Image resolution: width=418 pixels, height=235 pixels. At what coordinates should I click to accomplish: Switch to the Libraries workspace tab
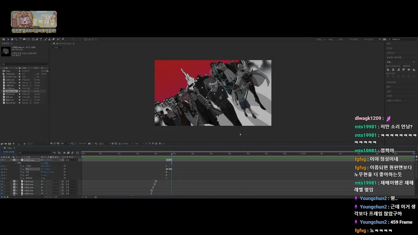(x=368, y=39)
